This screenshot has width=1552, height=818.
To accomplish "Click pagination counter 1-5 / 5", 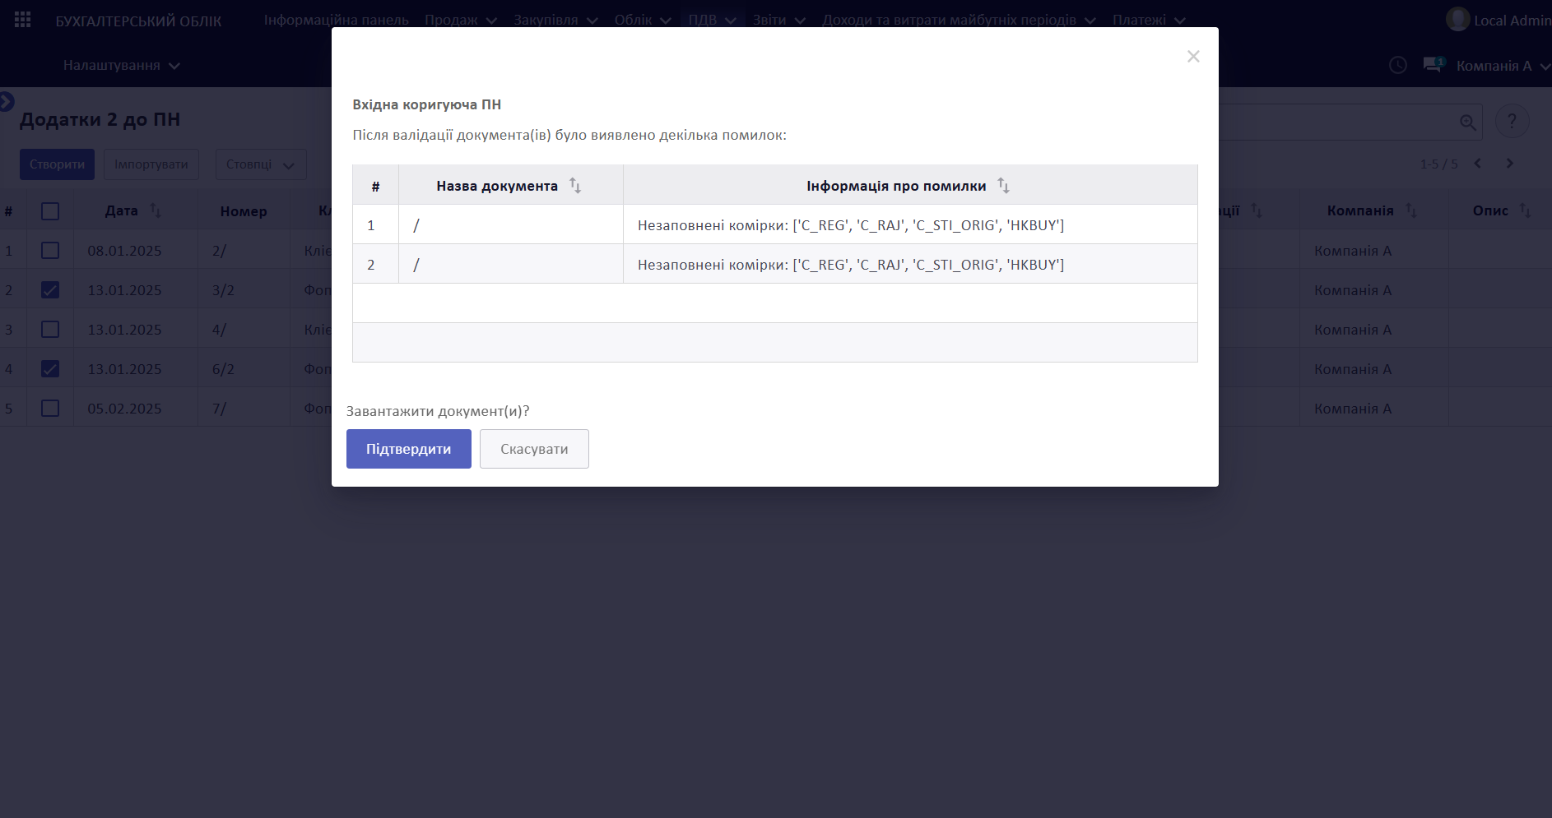I will click(1438, 164).
